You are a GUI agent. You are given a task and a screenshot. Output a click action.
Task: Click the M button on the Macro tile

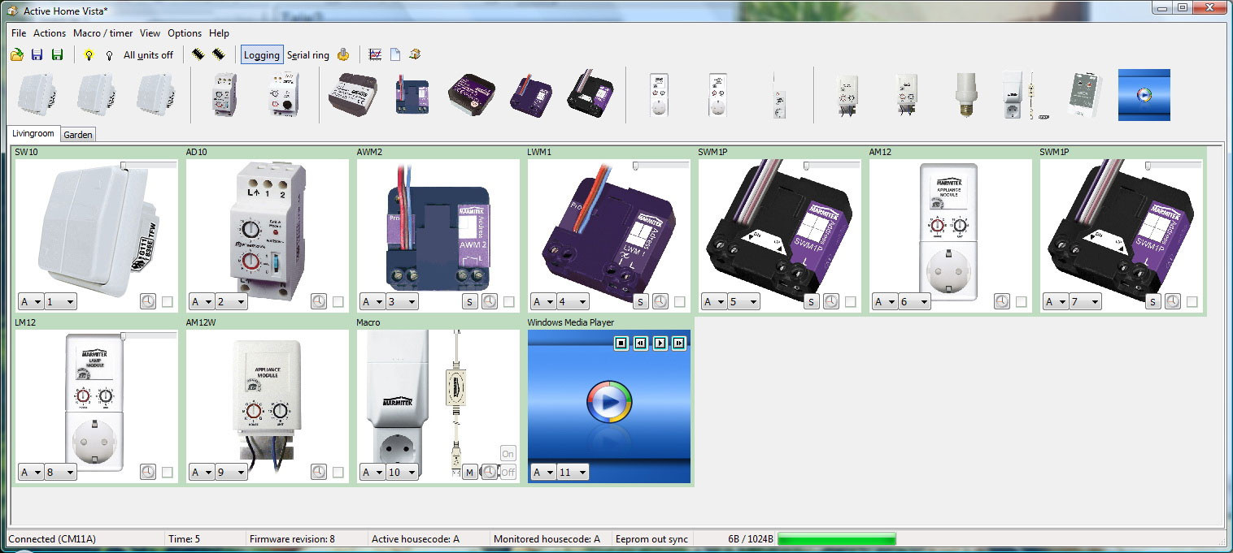[469, 473]
